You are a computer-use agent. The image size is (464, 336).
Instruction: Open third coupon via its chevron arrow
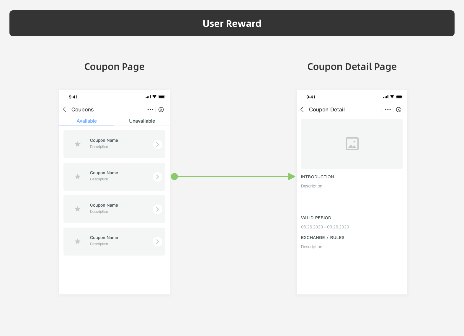[x=158, y=209]
